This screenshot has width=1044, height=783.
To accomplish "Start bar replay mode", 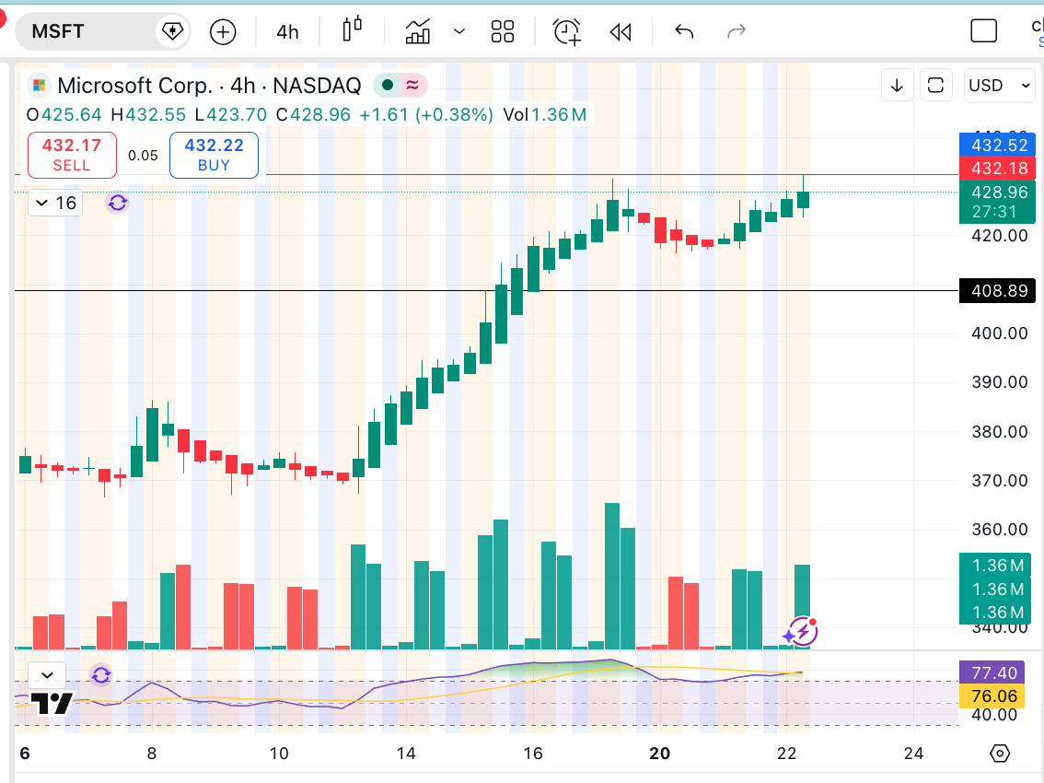I will click(620, 30).
